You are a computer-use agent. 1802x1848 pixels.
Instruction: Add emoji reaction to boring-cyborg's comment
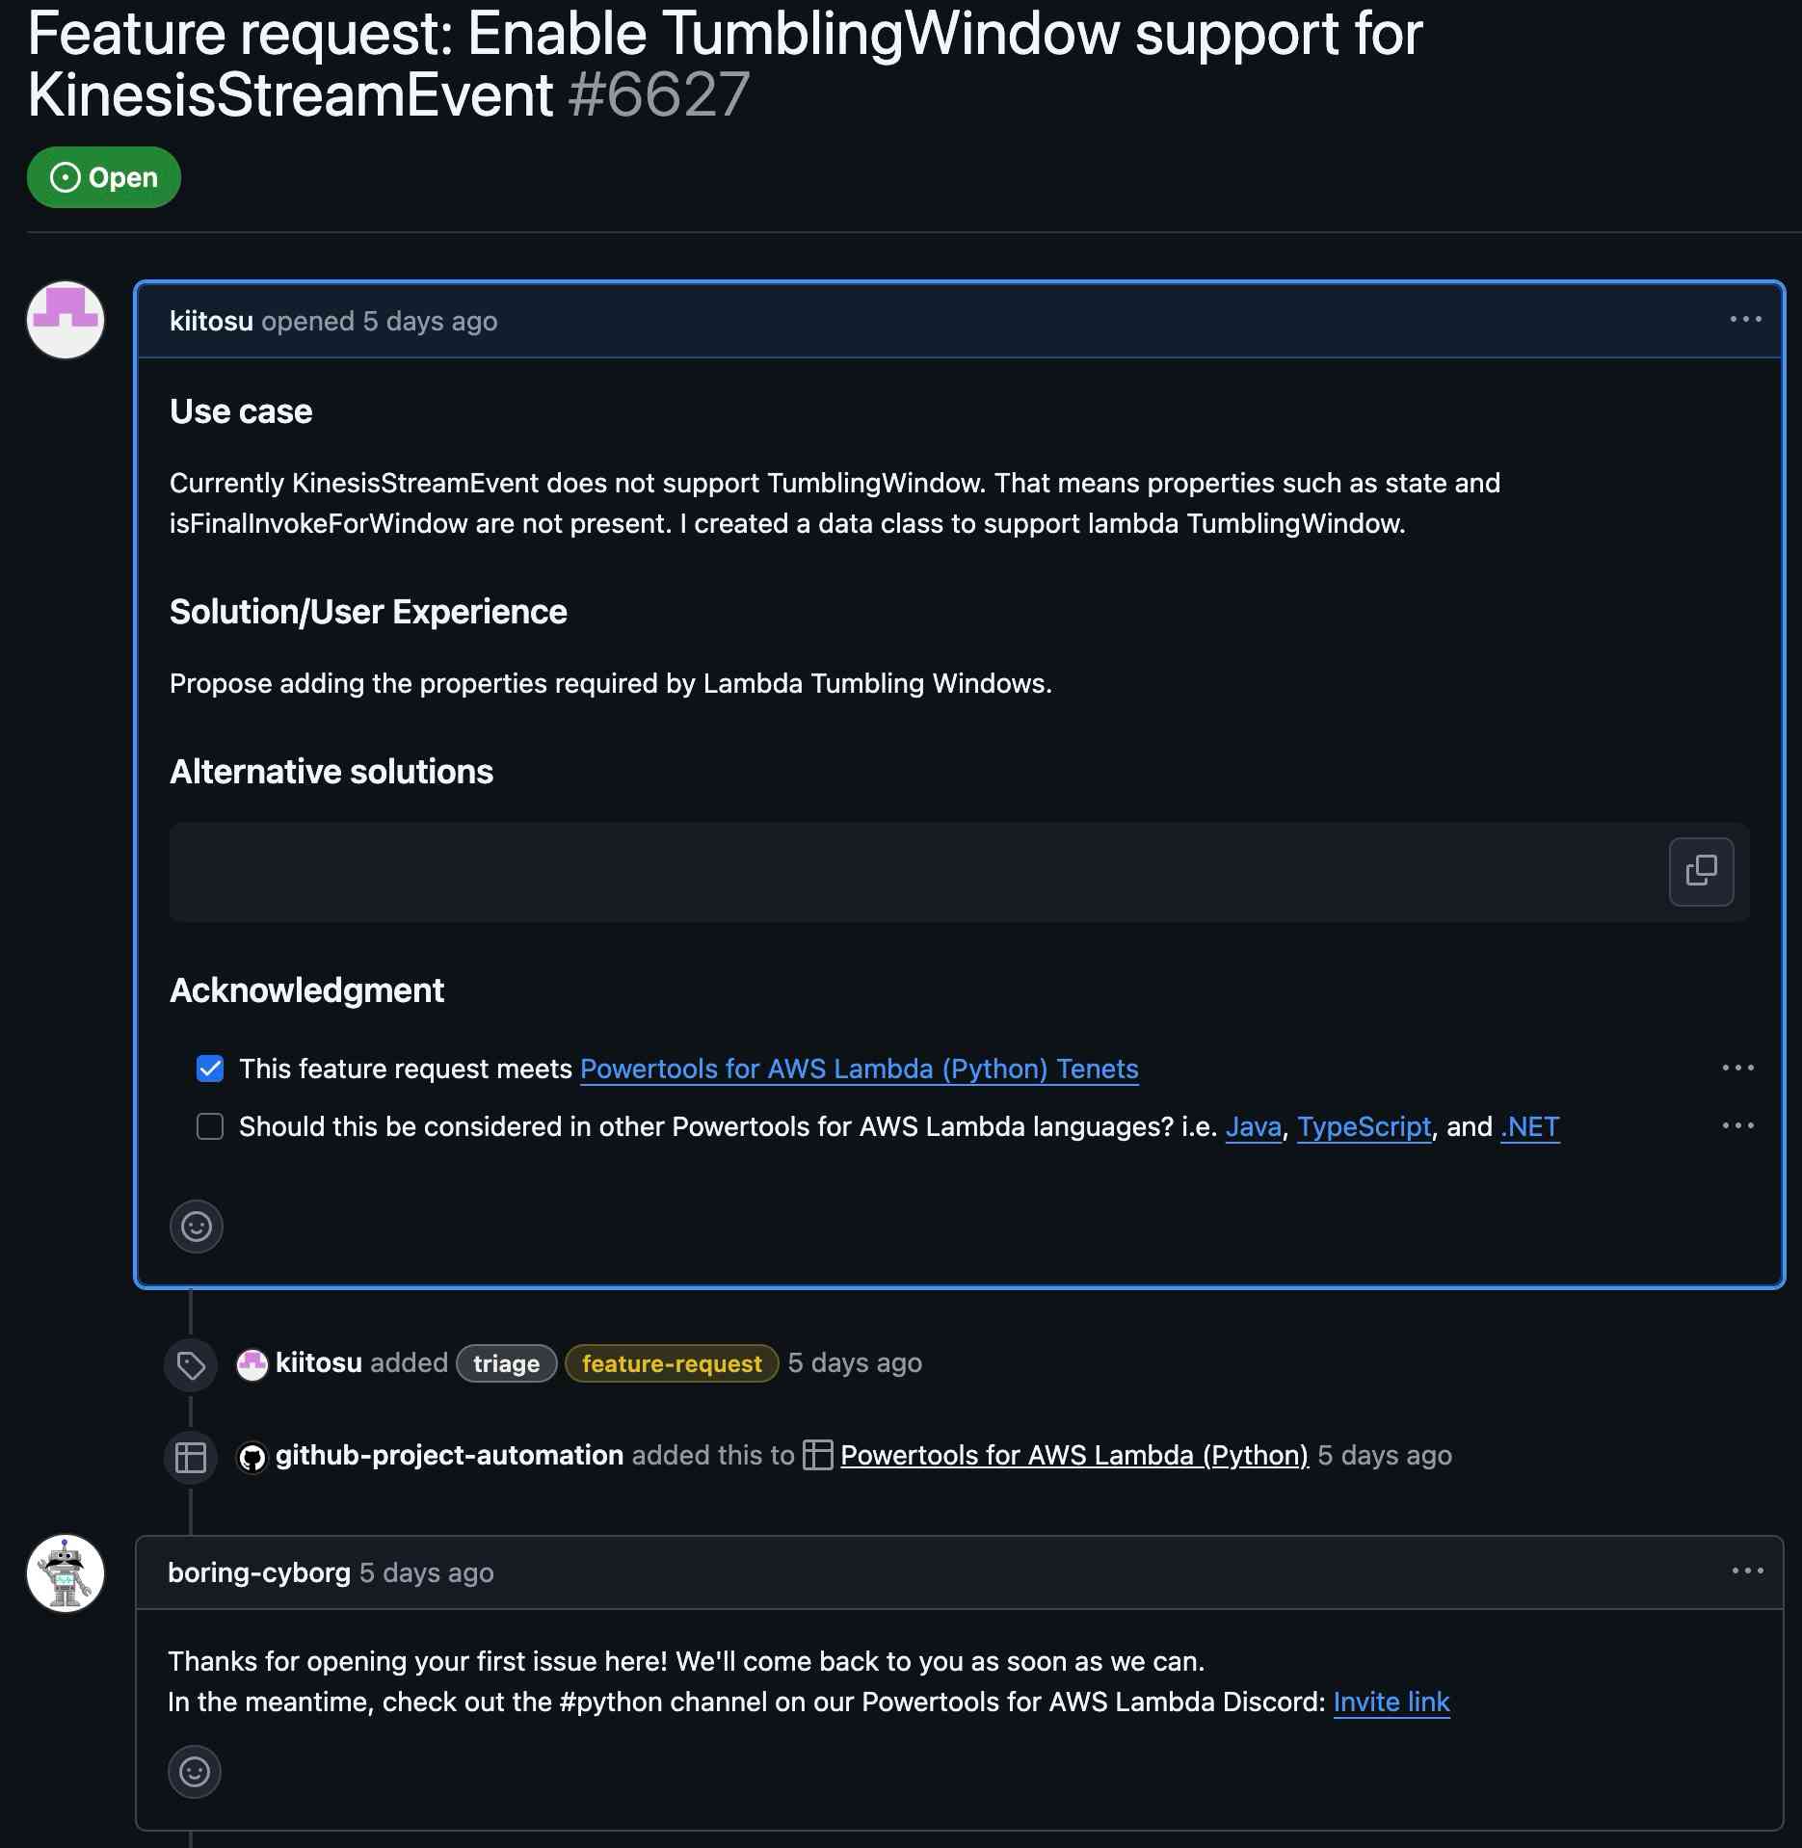(x=195, y=1772)
